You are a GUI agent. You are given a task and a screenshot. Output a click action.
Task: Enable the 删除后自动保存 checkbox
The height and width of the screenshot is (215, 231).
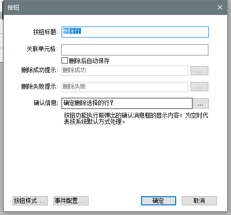(x=65, y=61)
